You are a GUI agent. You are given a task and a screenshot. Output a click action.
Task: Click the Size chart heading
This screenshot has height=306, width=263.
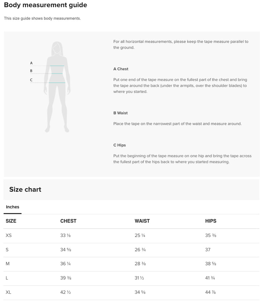[x=25, y=189]
